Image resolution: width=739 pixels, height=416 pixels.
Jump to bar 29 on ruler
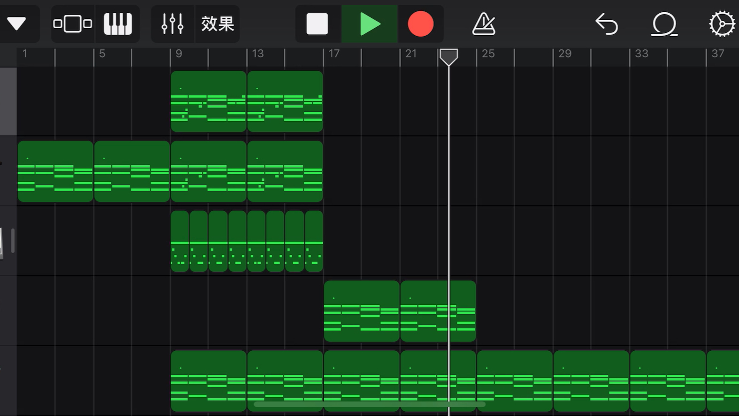[x=565, y=54]
